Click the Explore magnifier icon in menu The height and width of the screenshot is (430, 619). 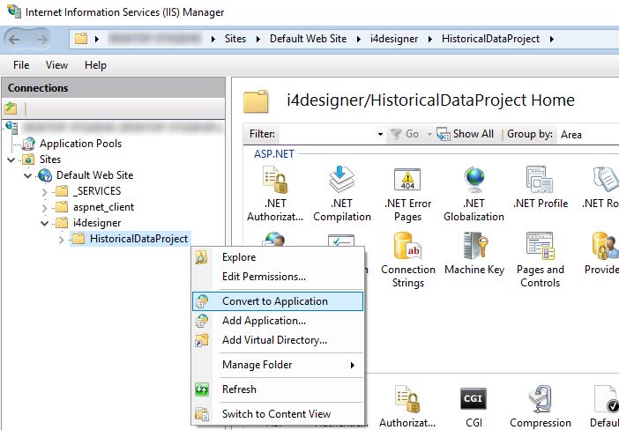pos(201,257)
